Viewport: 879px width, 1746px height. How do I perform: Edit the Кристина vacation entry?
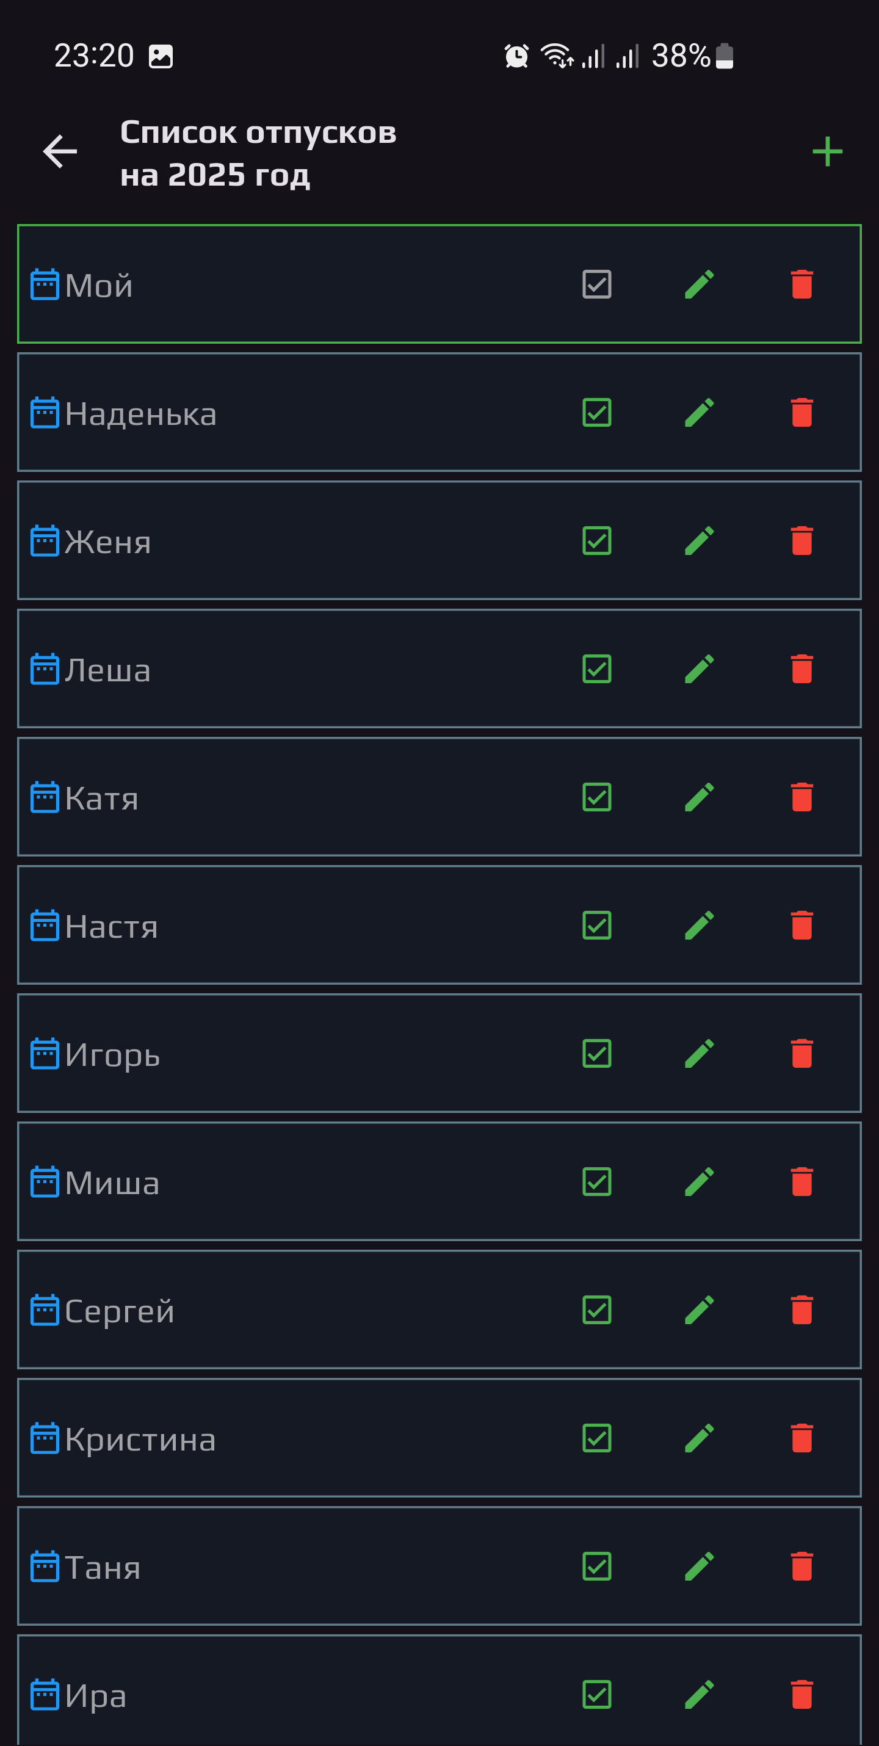click(700, 1438)
